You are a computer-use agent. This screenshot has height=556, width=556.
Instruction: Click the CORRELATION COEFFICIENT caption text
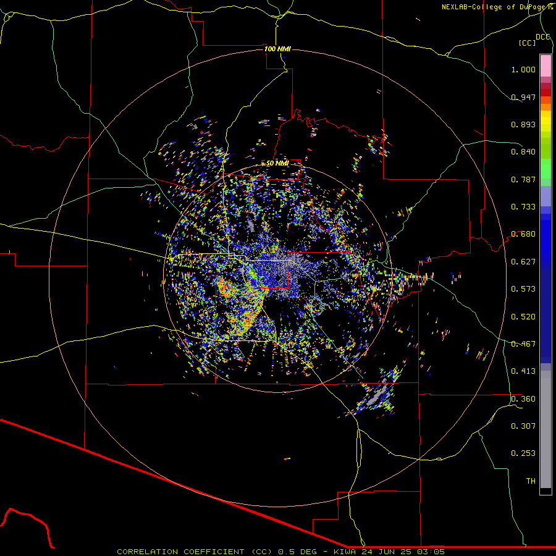coord(180,552)
